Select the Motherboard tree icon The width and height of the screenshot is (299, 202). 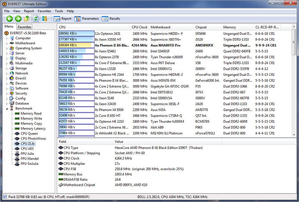coord(12,43)
